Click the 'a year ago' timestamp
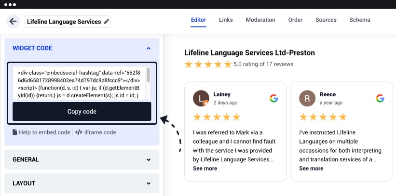396x196 pixels. point(331,103)
